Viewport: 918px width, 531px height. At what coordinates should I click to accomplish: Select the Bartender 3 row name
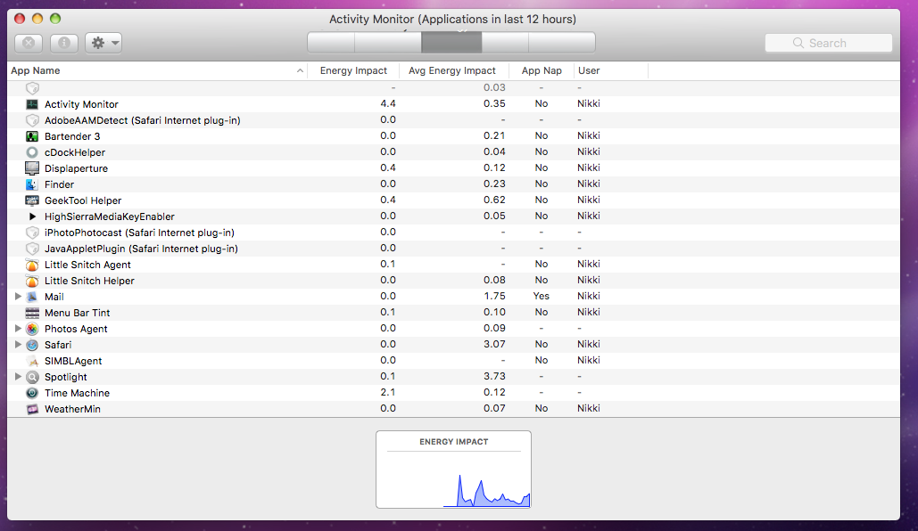72,136
